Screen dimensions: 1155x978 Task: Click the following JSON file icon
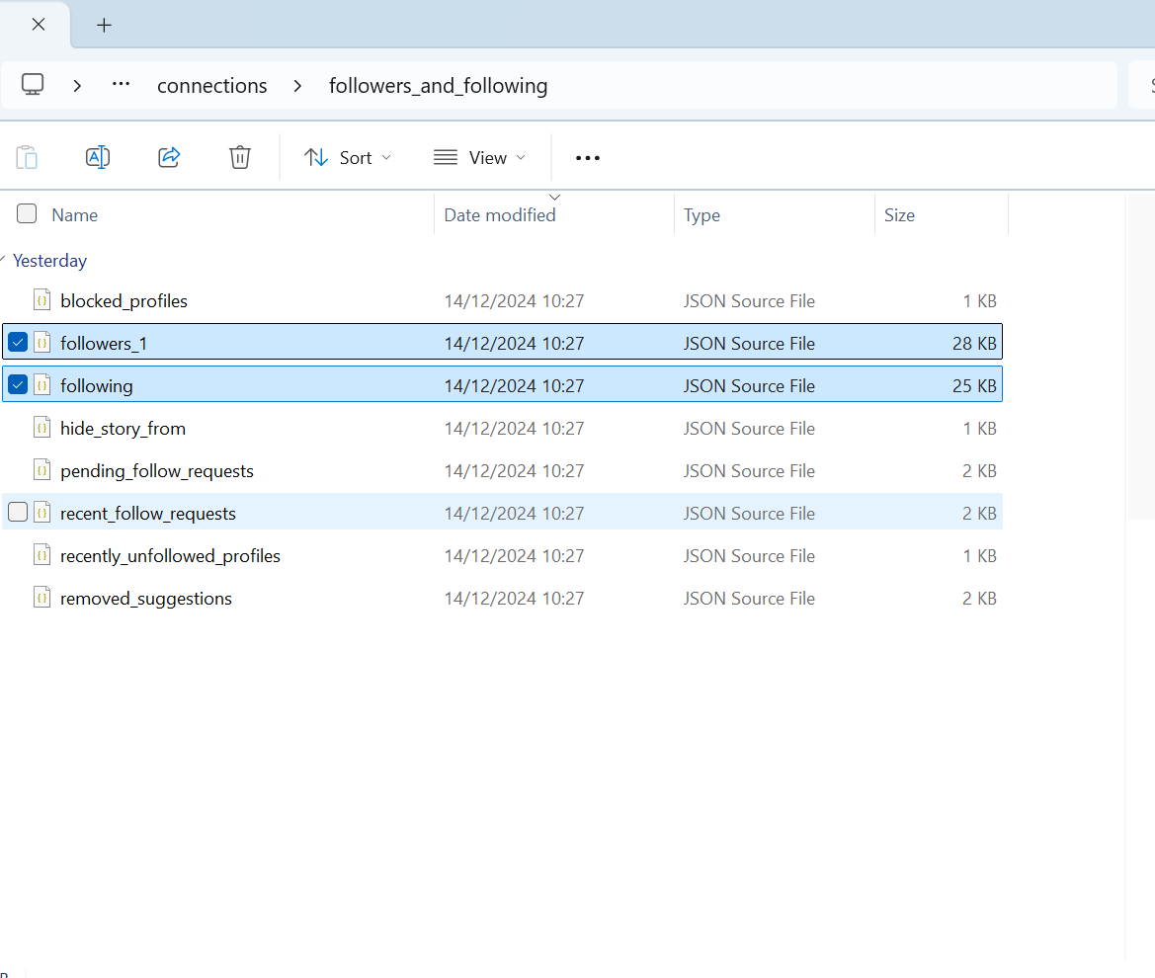point(41,385)
